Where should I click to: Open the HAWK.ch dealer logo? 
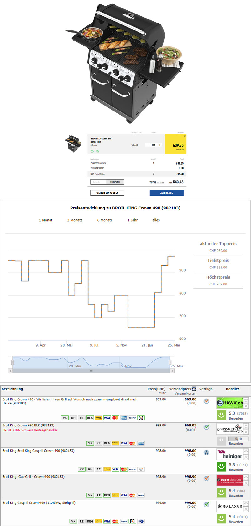tap(230, 403)
